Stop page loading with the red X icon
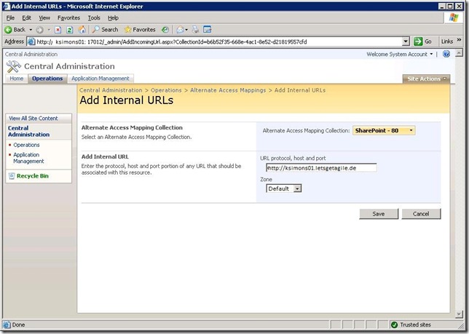This screenshot has width=469, height=334. (58, 30)
